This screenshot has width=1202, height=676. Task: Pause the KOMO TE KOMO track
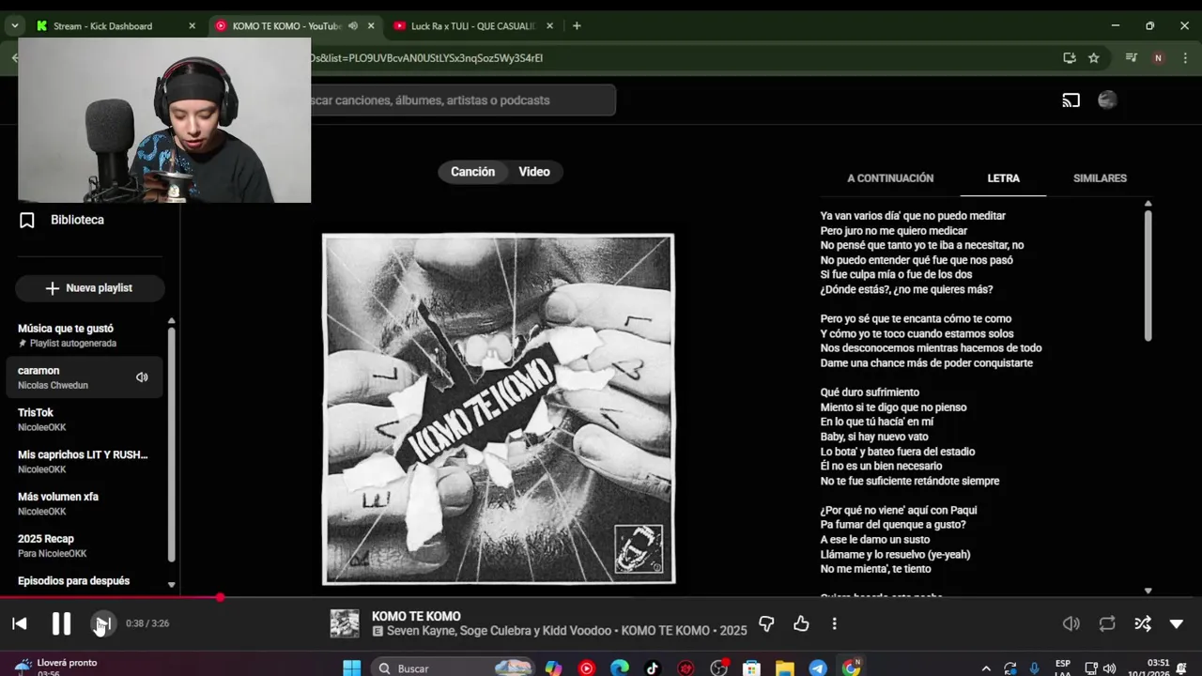61,623
